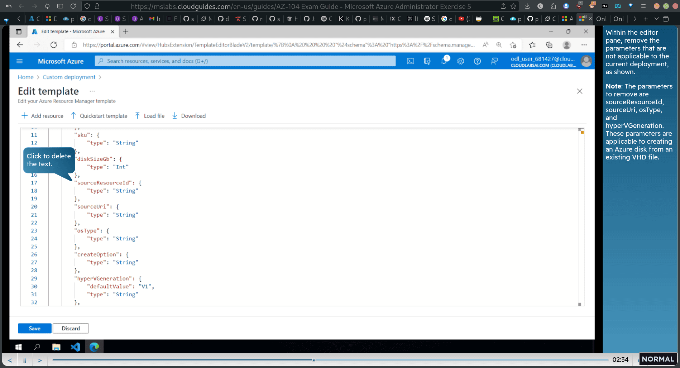Viewport: 680px width, 368px height.
Task: Pause the guide playback
Action: 25,360
